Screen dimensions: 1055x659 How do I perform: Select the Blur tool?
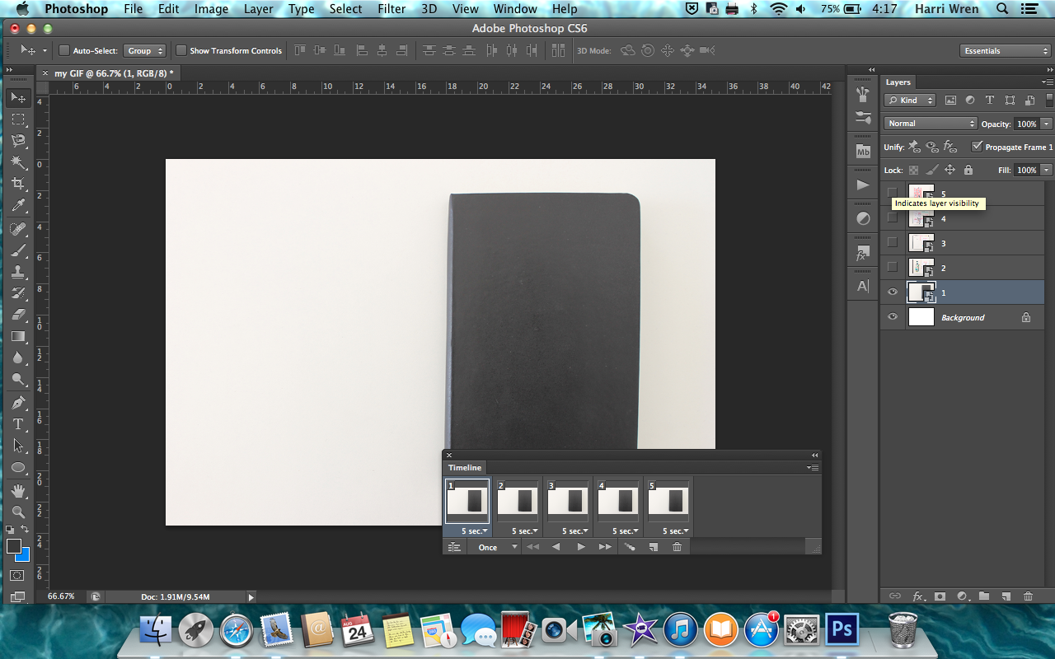coord(18,358)
